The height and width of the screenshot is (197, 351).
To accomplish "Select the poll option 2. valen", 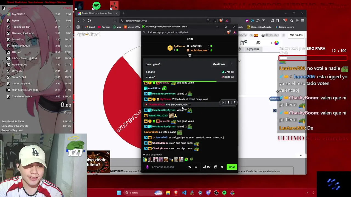I will click(x=190, y=77).
